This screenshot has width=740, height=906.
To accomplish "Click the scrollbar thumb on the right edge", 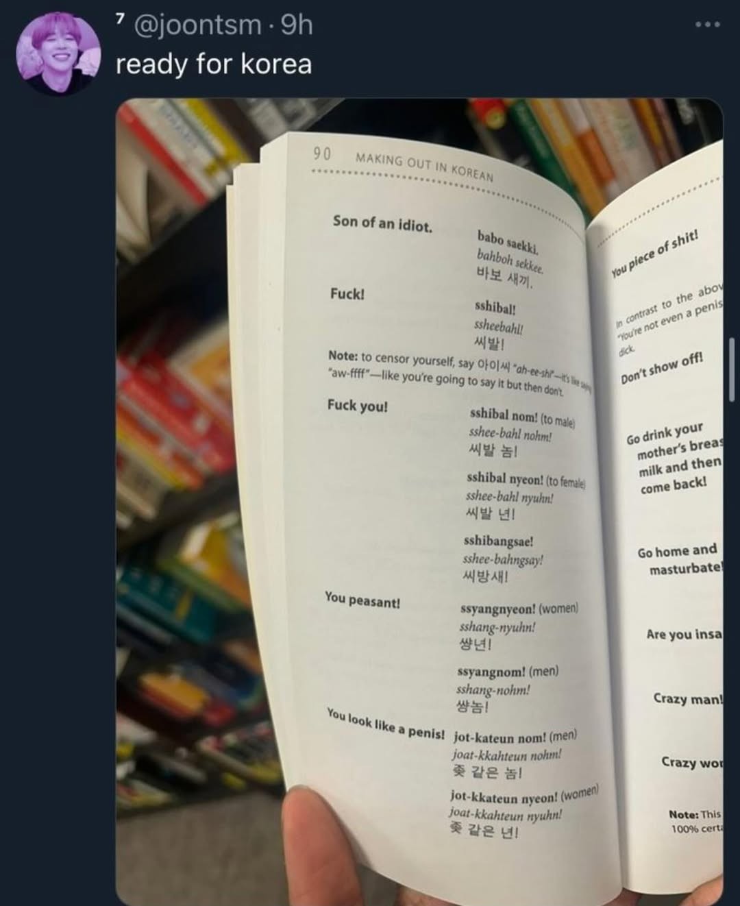I will point(730,370).
